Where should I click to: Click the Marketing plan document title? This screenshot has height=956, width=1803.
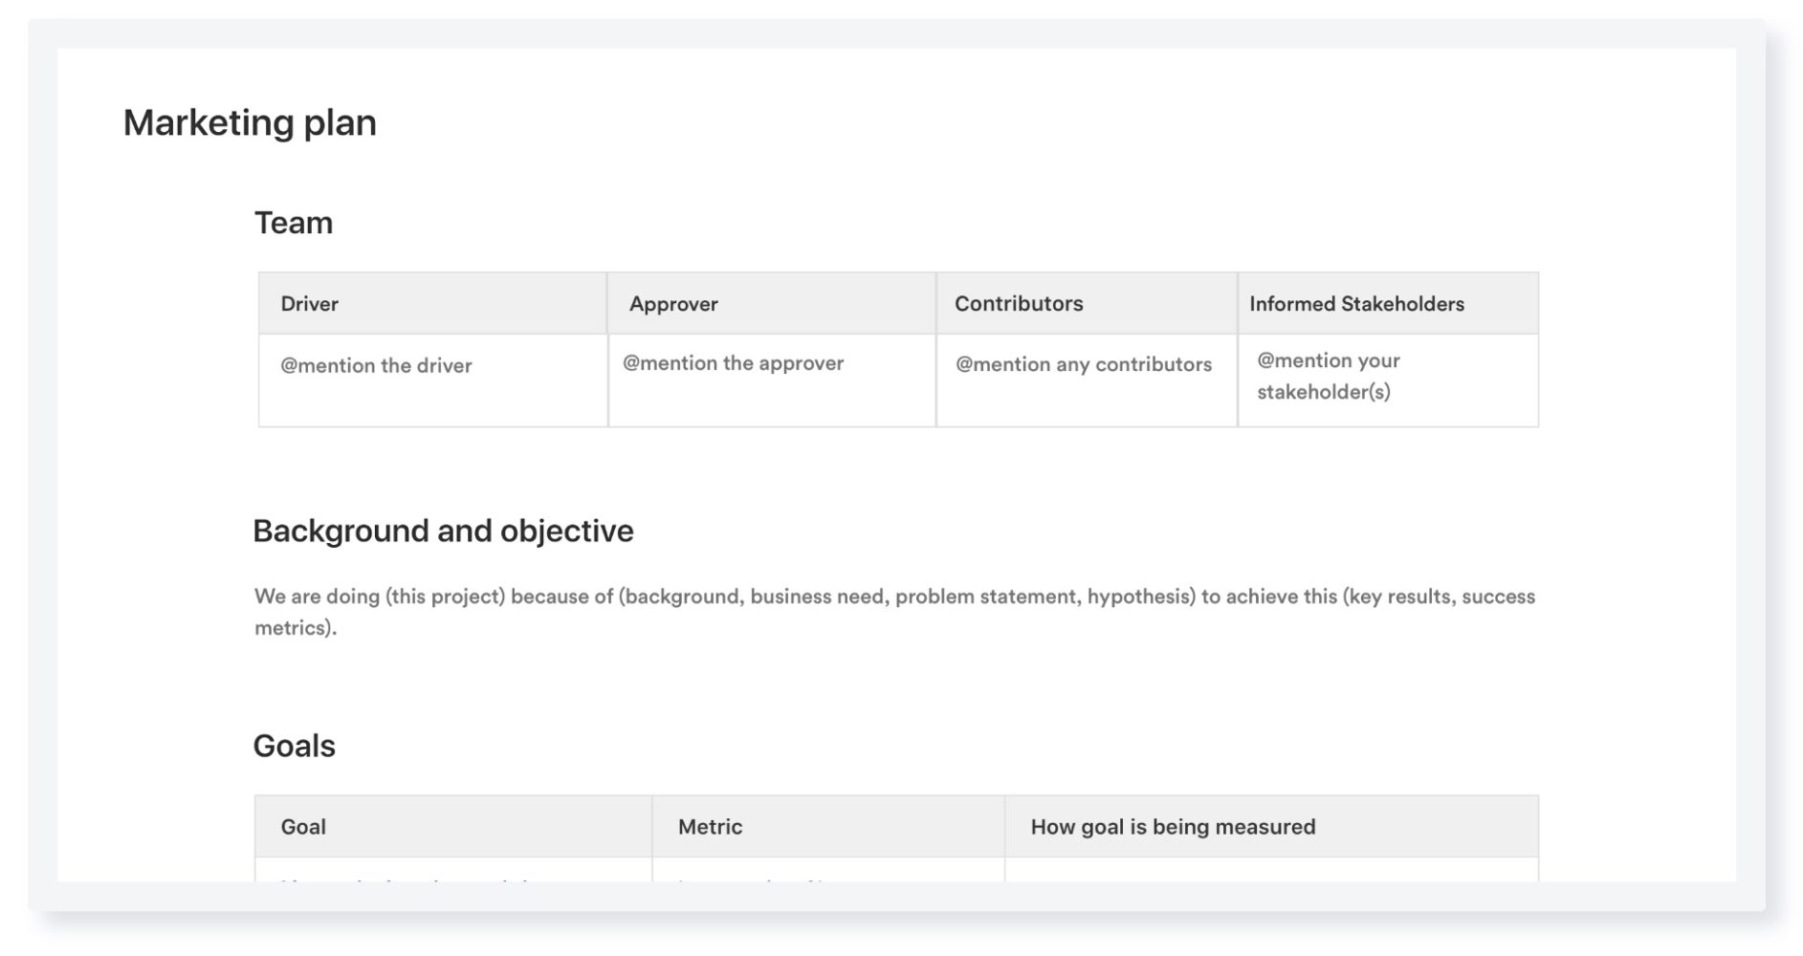click(x=249, y=122)
